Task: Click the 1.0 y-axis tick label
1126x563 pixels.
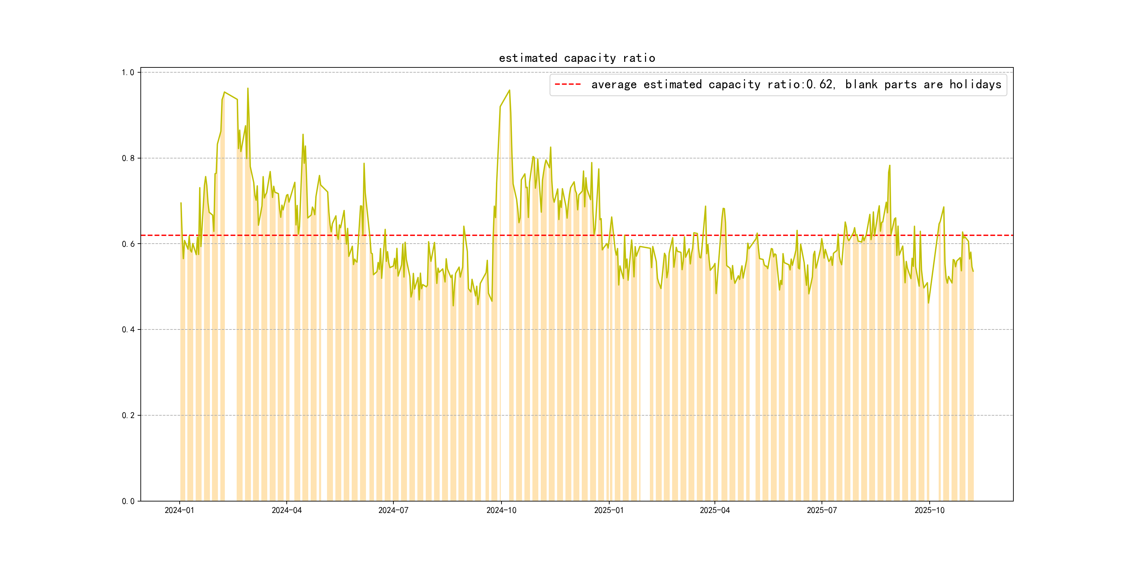Action: coord(128,73)
